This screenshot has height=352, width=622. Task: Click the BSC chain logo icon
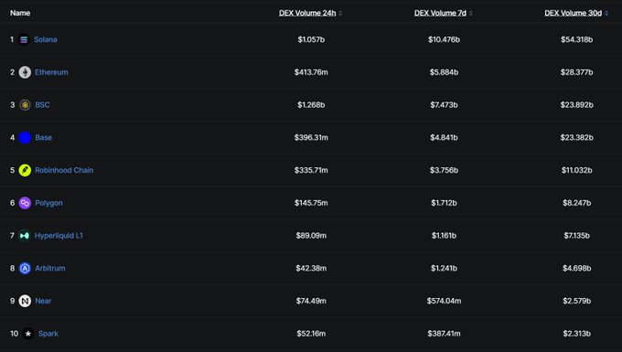[x=25, y=105]
